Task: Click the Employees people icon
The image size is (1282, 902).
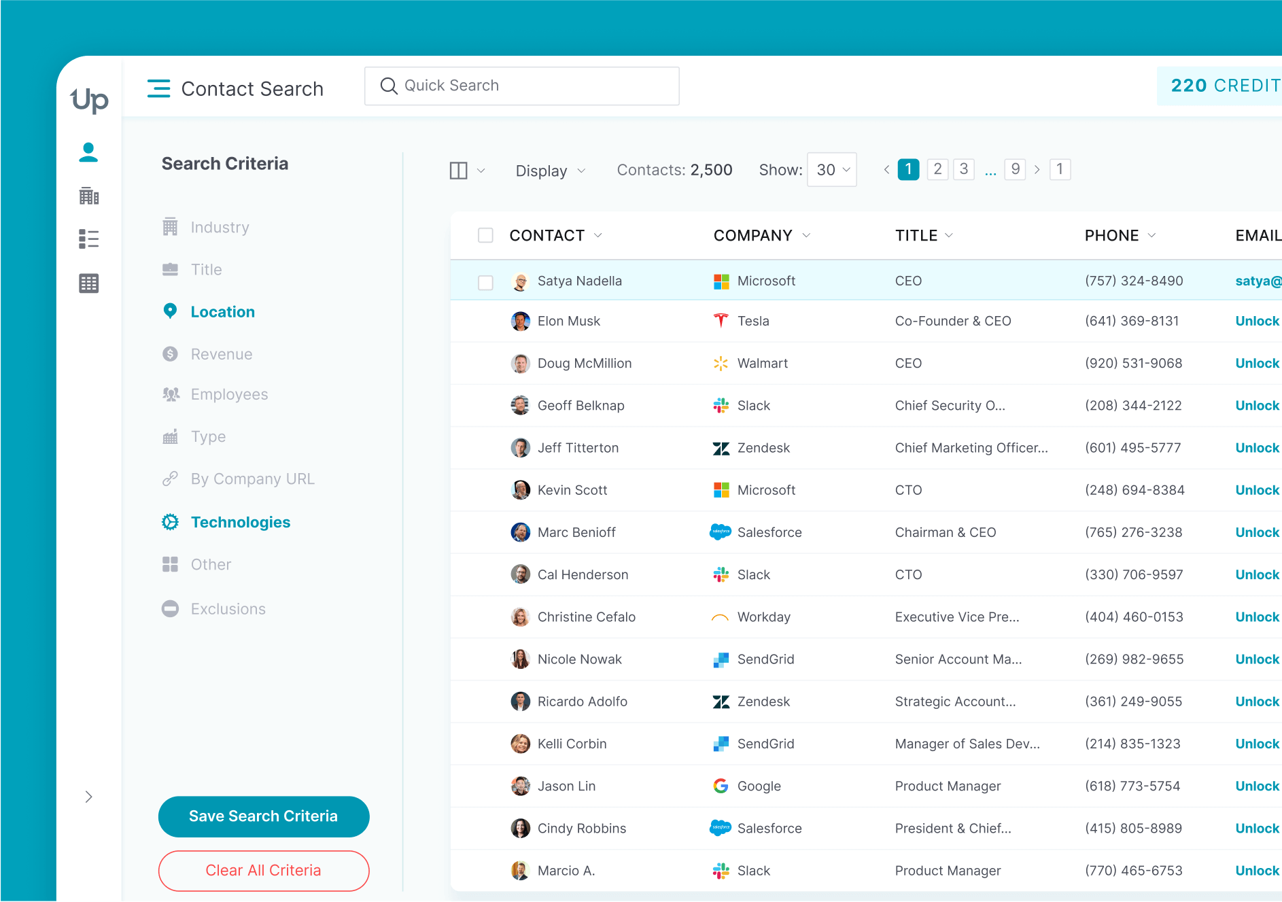Action: (171, 394)
